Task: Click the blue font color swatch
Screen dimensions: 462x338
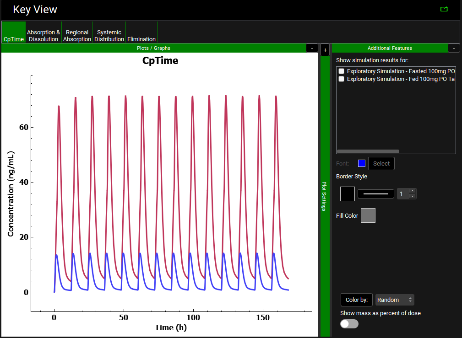Action: [x=362, y=163]
